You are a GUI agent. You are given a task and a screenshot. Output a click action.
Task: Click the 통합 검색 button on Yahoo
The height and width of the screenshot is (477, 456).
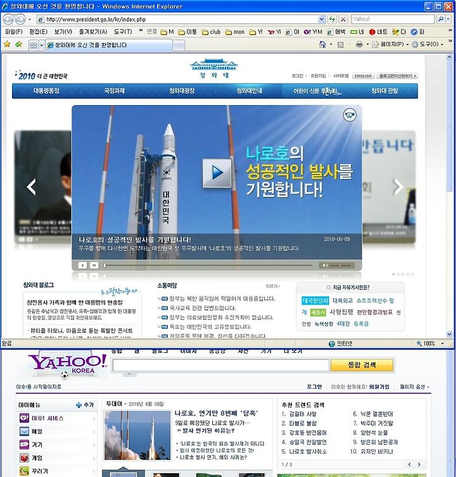[362, 365]
